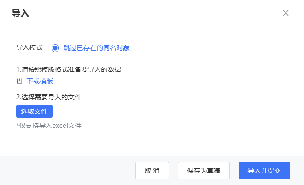Click the 导入 dialog title

click(20, 13)
